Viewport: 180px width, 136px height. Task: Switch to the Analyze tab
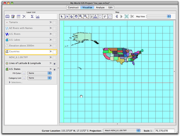click(x=100, y=8)
